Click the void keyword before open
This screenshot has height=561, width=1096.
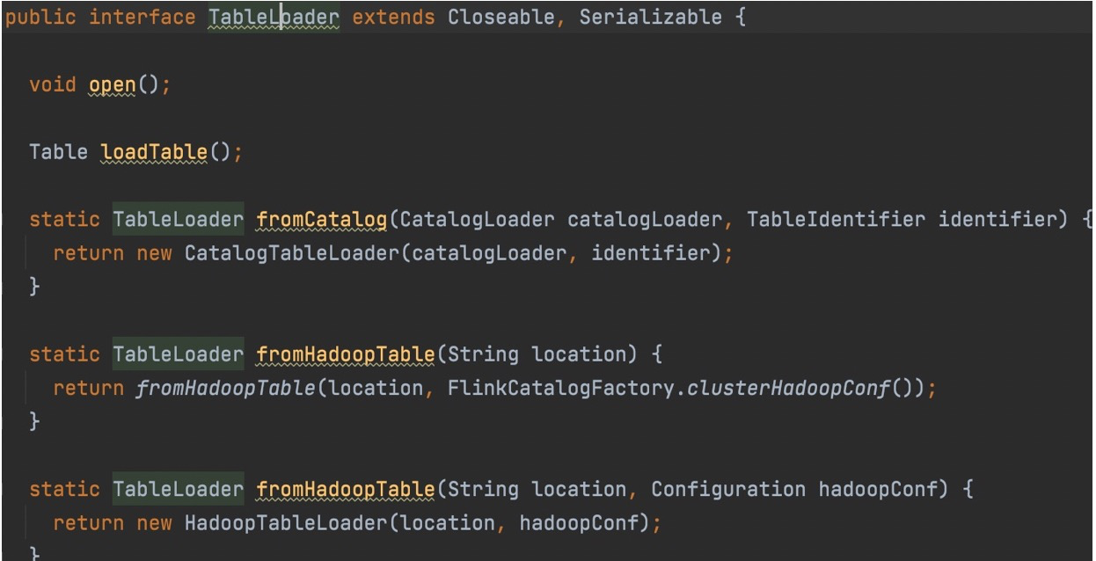coord(53,85)
